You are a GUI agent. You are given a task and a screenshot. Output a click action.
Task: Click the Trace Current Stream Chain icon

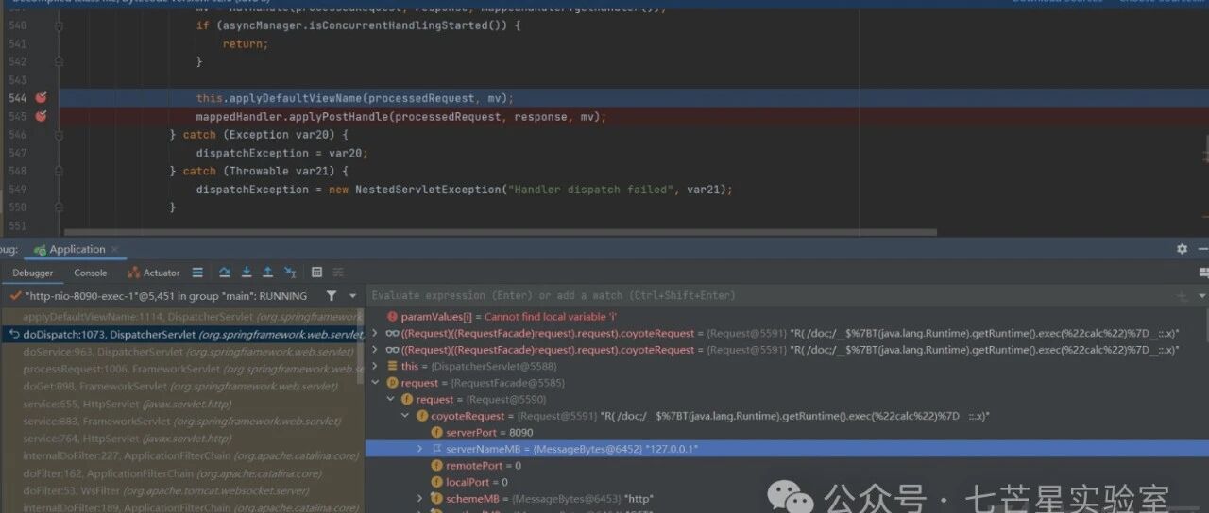tap(338, 273)
